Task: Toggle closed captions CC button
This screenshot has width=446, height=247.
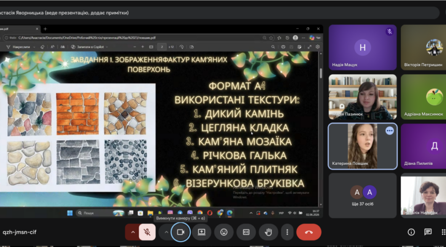Action: click(246, 232)
